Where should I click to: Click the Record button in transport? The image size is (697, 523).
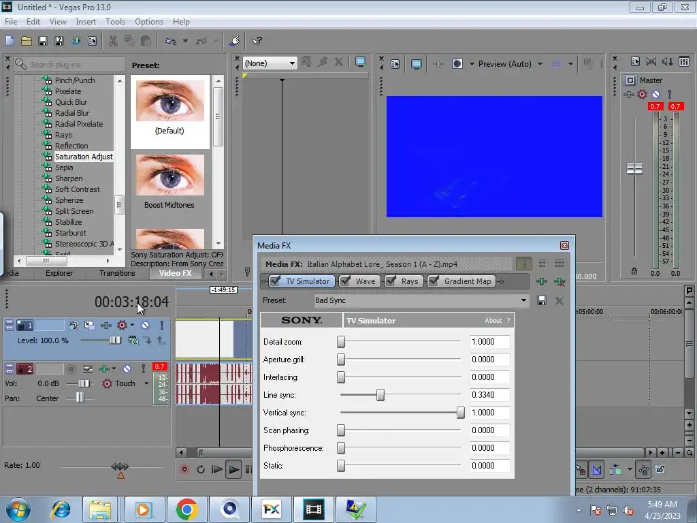184,469
